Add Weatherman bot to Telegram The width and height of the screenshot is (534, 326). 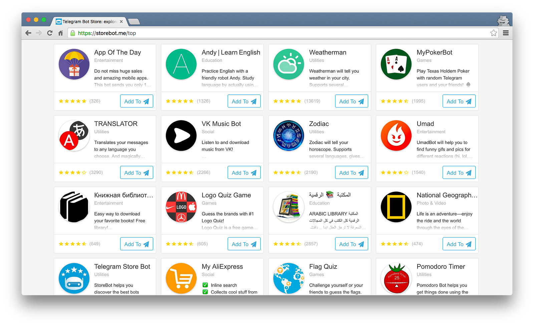pos(351,101)
